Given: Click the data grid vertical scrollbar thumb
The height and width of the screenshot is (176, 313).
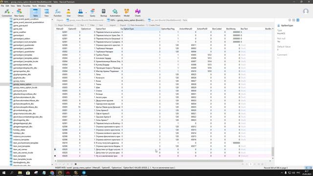Looking at the screenshot, I should pyautogui.click(x=273, y=152).
